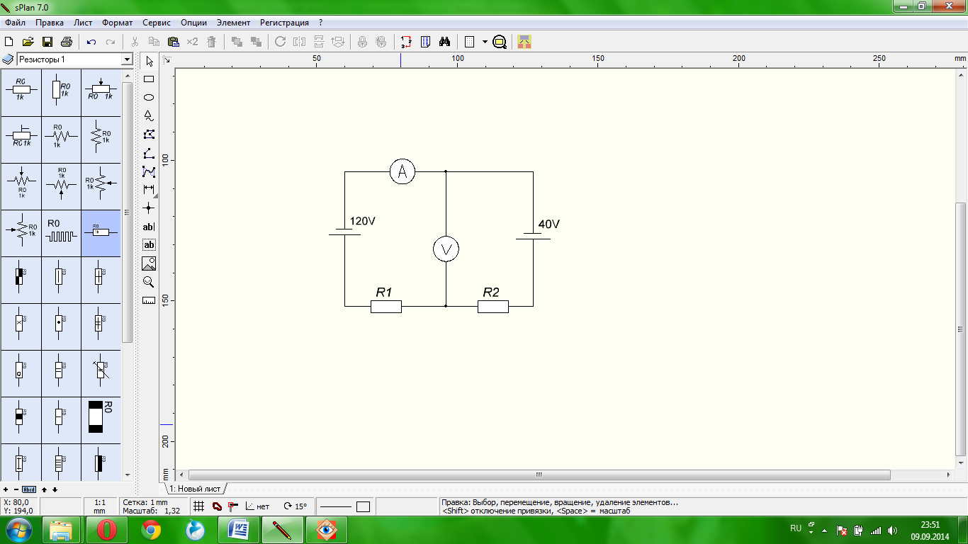
Task: Save the schematic with the floppy disk icon
Action: coord(47,42)
